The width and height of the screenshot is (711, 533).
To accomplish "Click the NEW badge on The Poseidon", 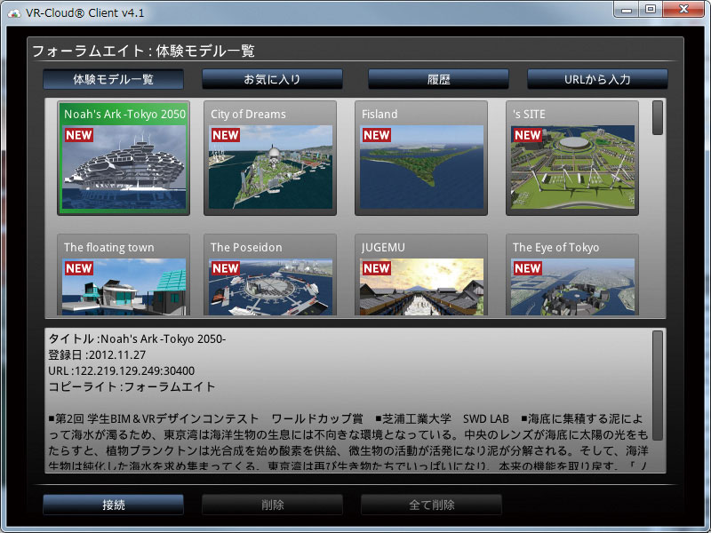I will pos(226,268).
